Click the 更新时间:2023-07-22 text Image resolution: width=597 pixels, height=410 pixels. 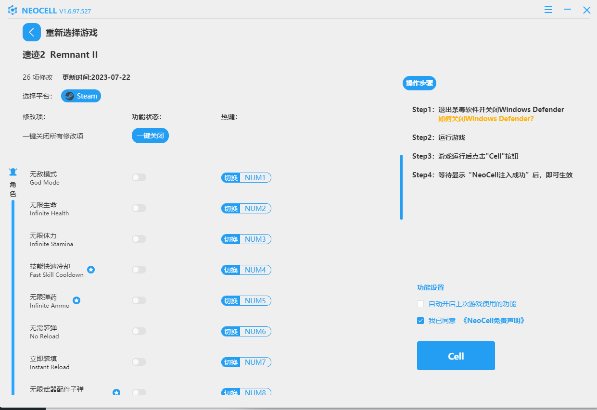click(96, 77)
